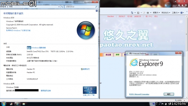Click the learn more online link under badge
The height and width of the screenshot is (106, 188).
pos(89,95)
